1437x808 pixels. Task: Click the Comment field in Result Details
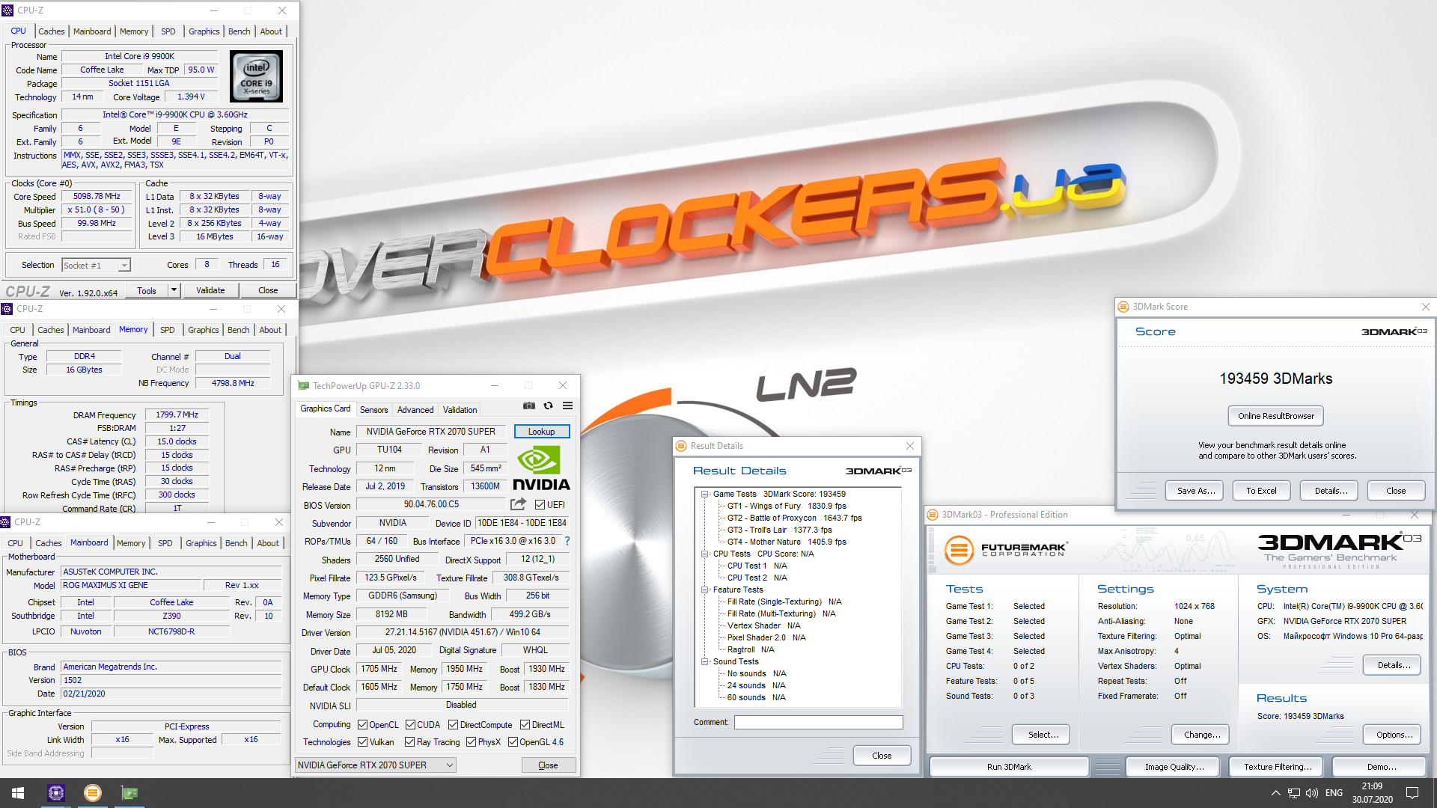[x=818, y=723]
